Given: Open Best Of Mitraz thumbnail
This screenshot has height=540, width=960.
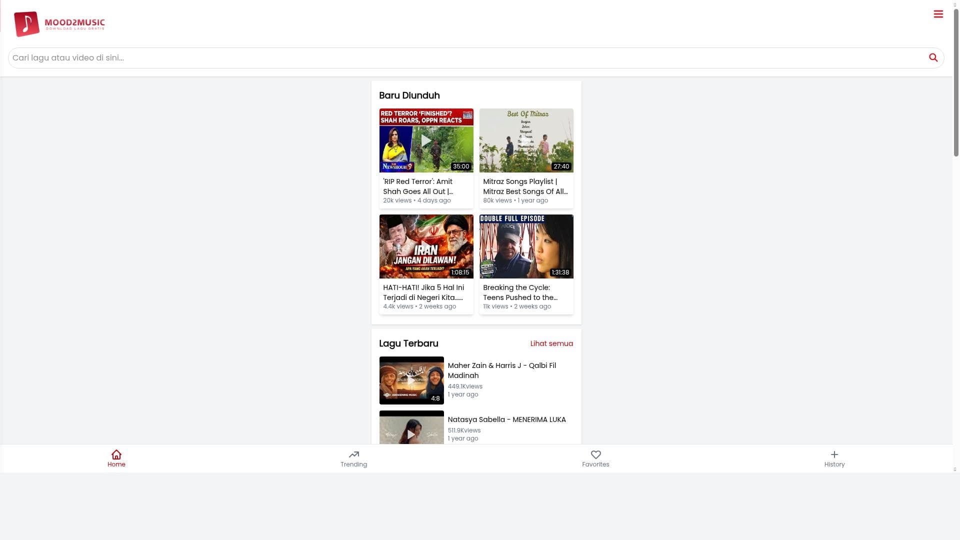Looking at the screenshot, I should pyautogui.click(x=526, y=140).
